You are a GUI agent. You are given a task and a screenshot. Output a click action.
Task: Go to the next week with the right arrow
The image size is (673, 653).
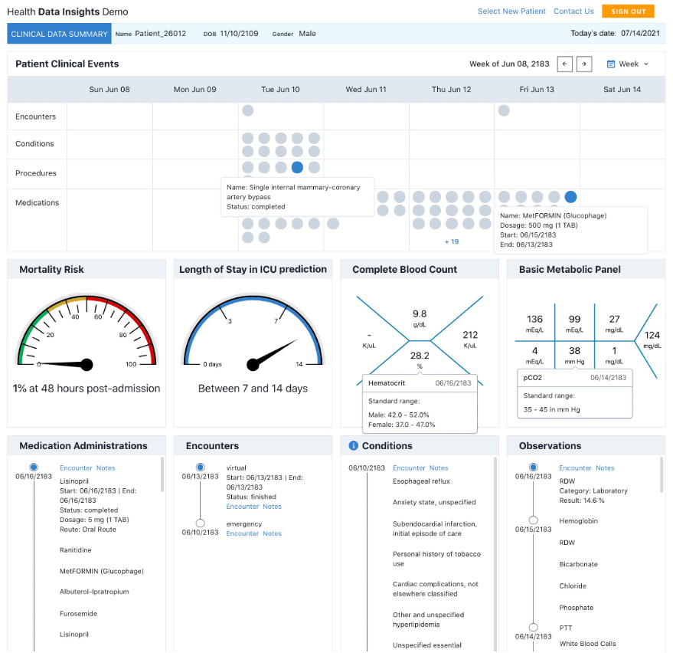(583, 64)
